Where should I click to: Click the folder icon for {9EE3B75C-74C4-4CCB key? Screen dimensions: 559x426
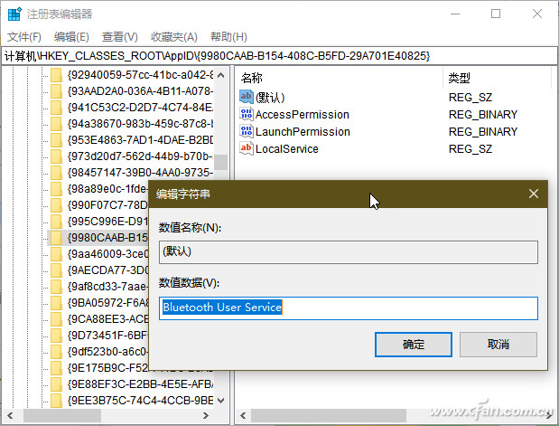(x=56, y=401)
